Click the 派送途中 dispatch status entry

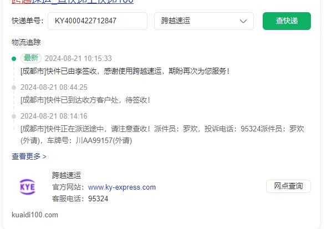[x=162, y=135]
